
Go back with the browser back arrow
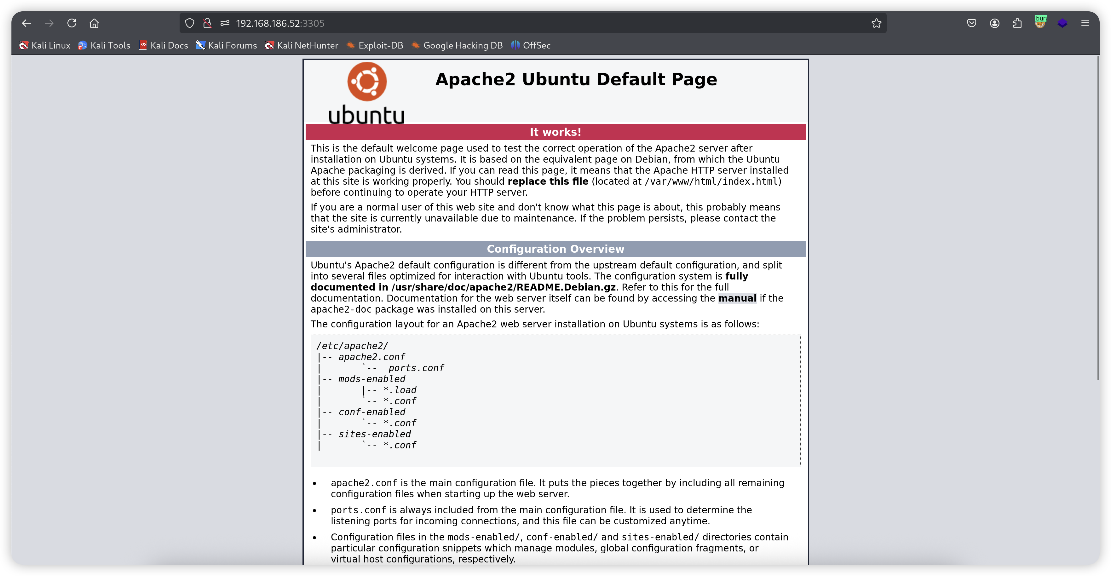click(x=26, y=23)
